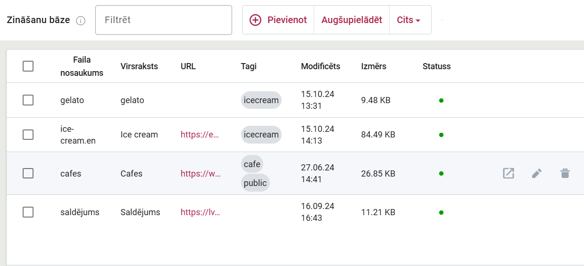The width and height of the screenshot is (584, 266).
Task: Open the Saldējums URL link
Action: coord(200,212)
